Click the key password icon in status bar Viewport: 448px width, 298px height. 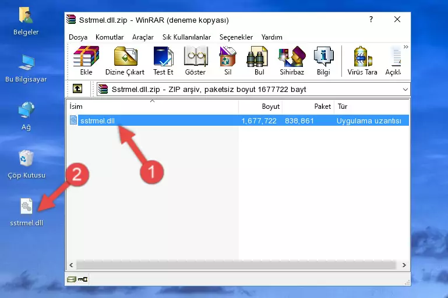click(83, 279)
